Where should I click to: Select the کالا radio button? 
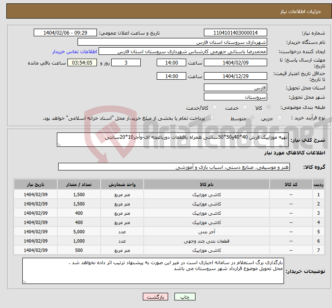268,107
